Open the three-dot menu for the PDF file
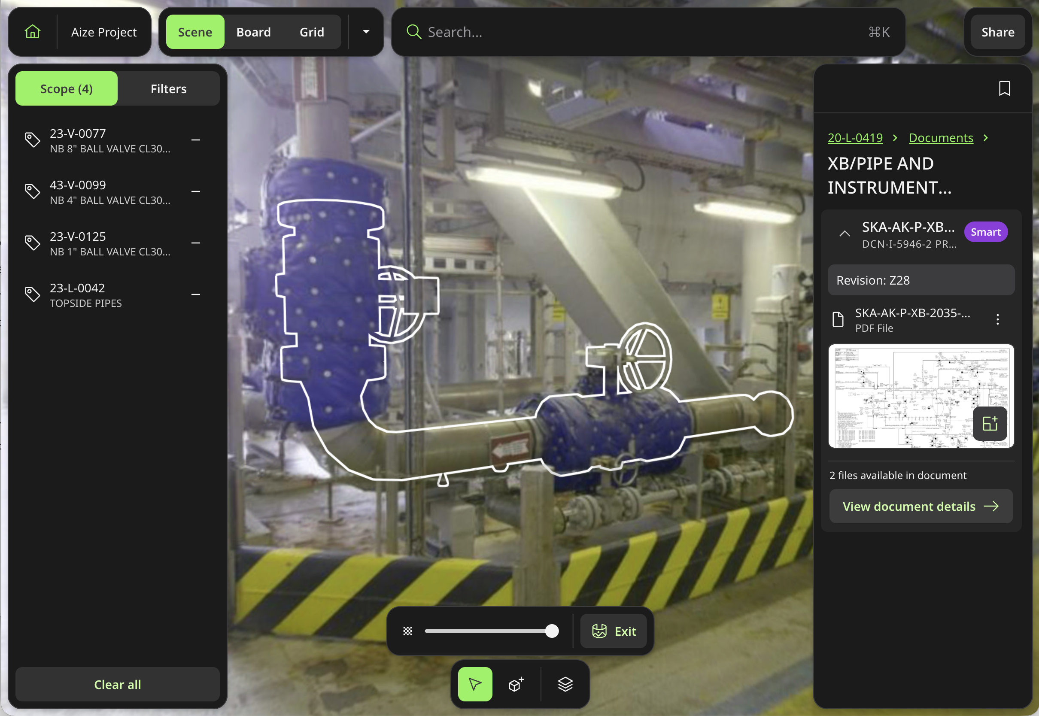Viewport: 1039px width, 716px height. (998, 319)
